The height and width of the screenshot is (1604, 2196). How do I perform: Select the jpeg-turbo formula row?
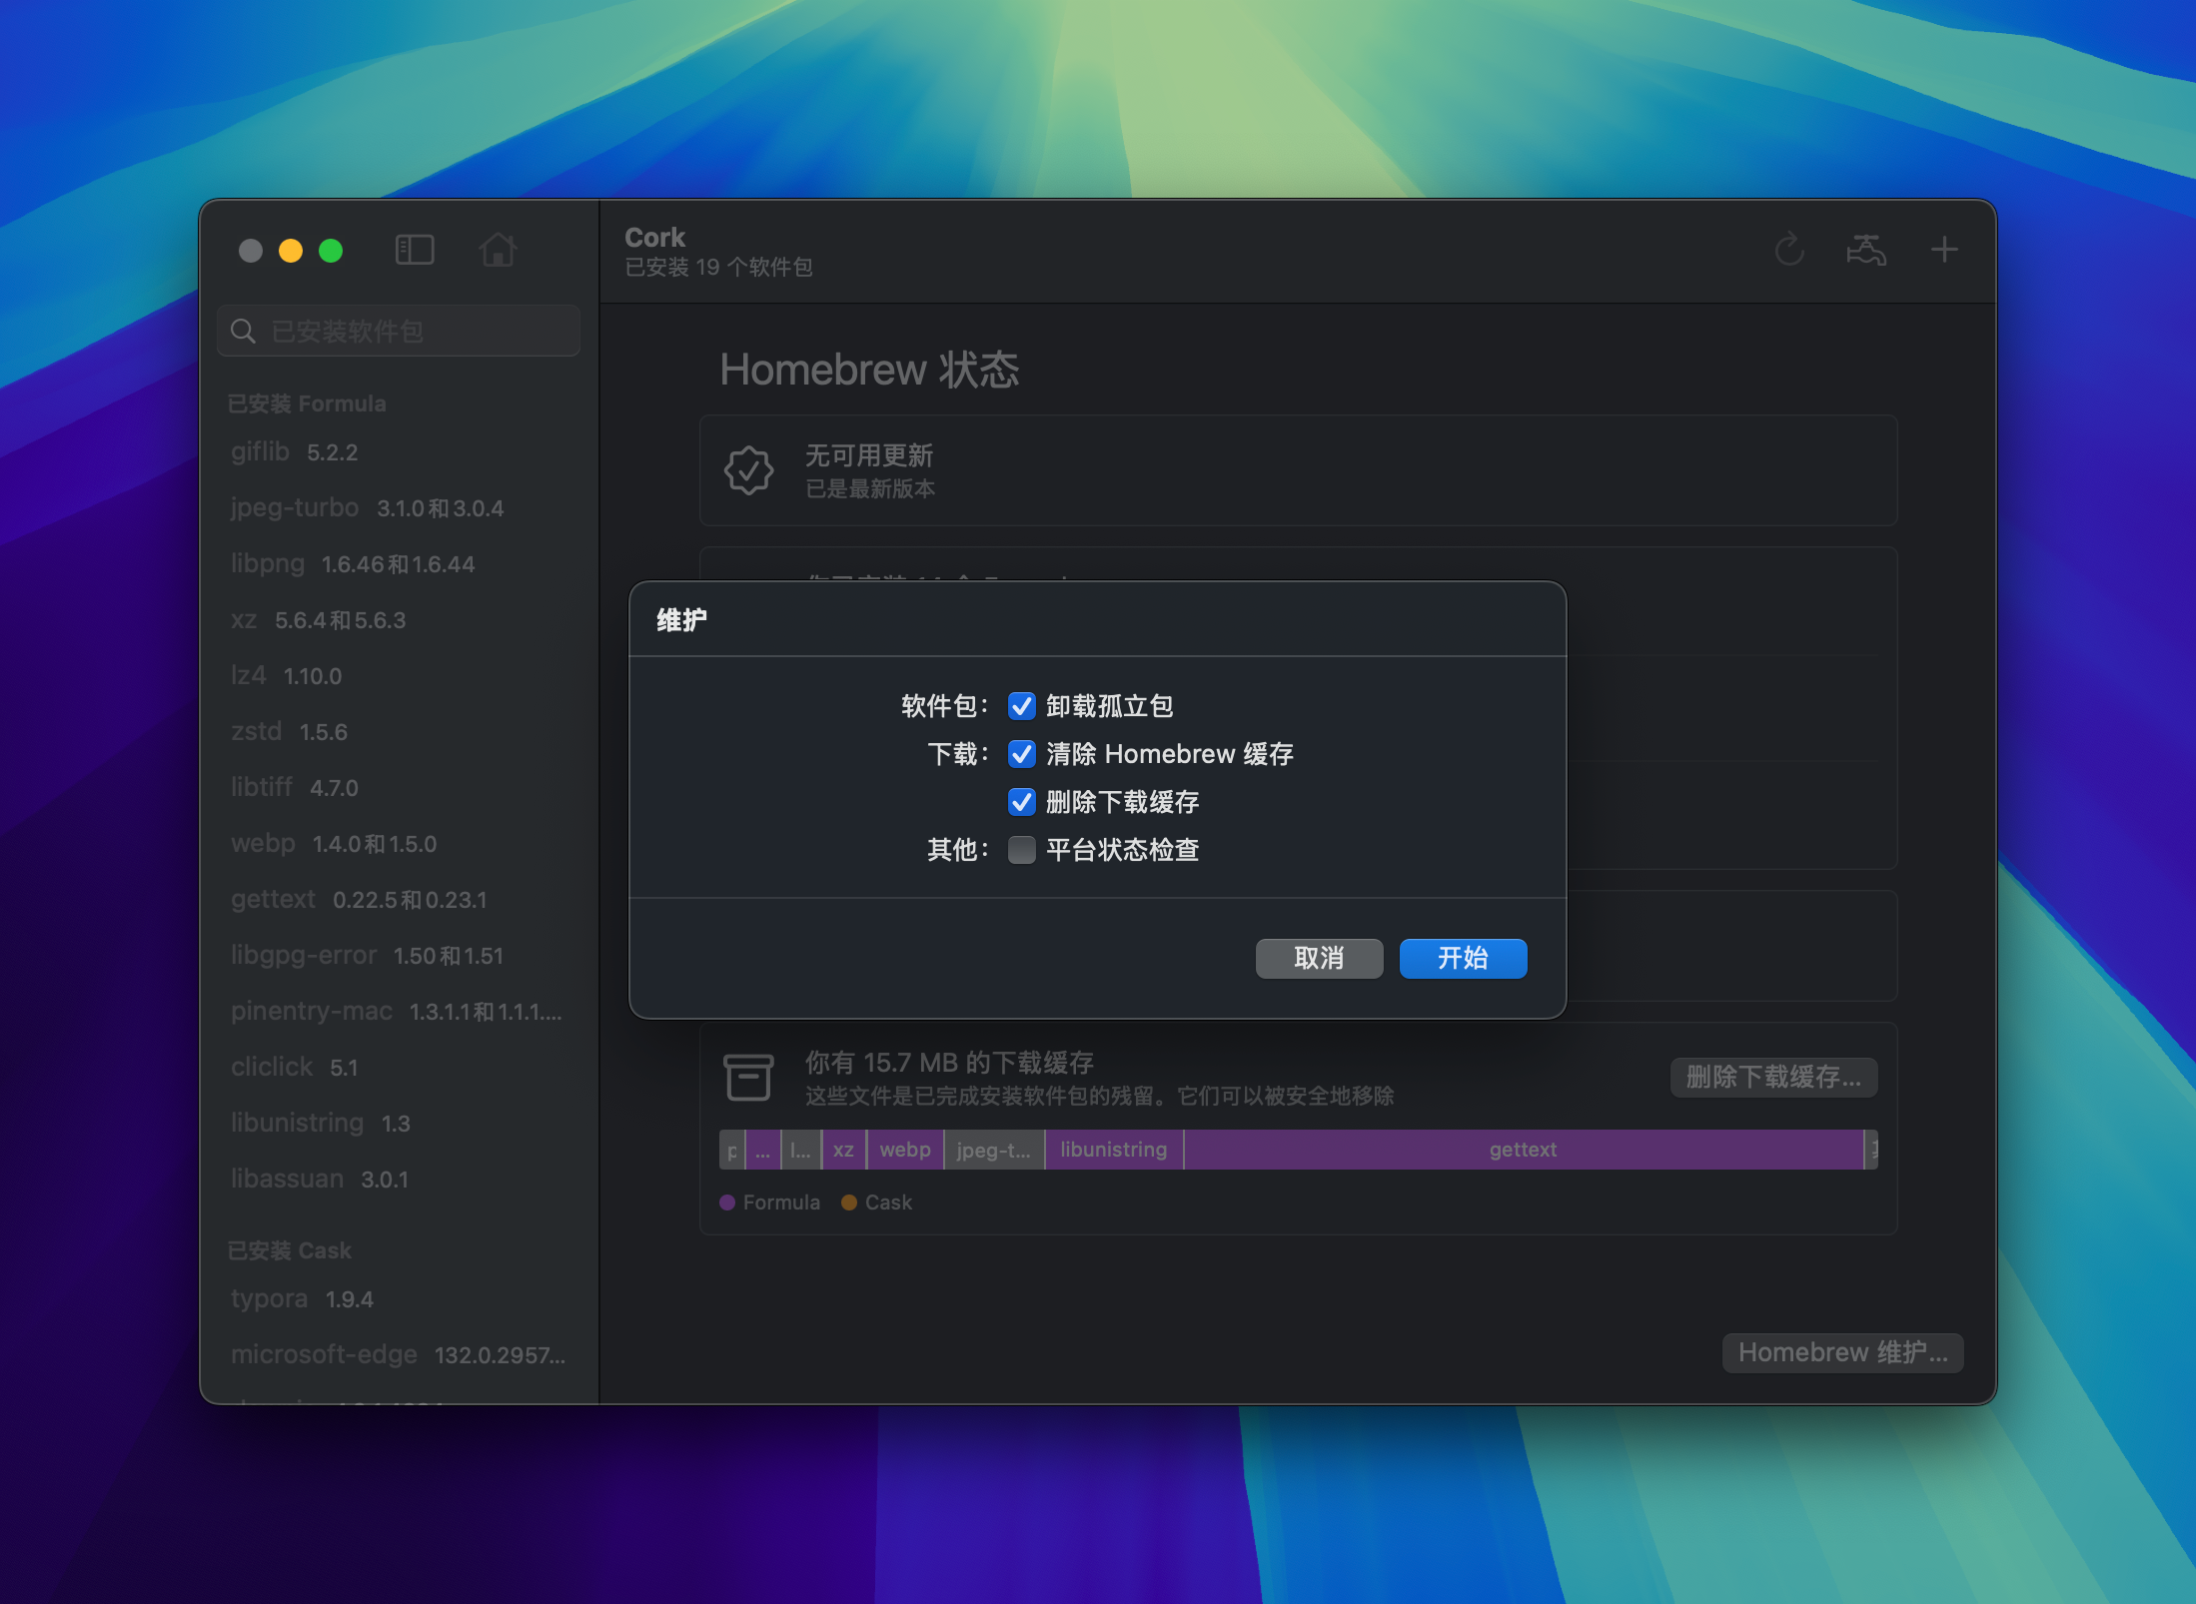tap(399, 508)
